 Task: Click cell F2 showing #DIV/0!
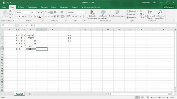point(31,35)
